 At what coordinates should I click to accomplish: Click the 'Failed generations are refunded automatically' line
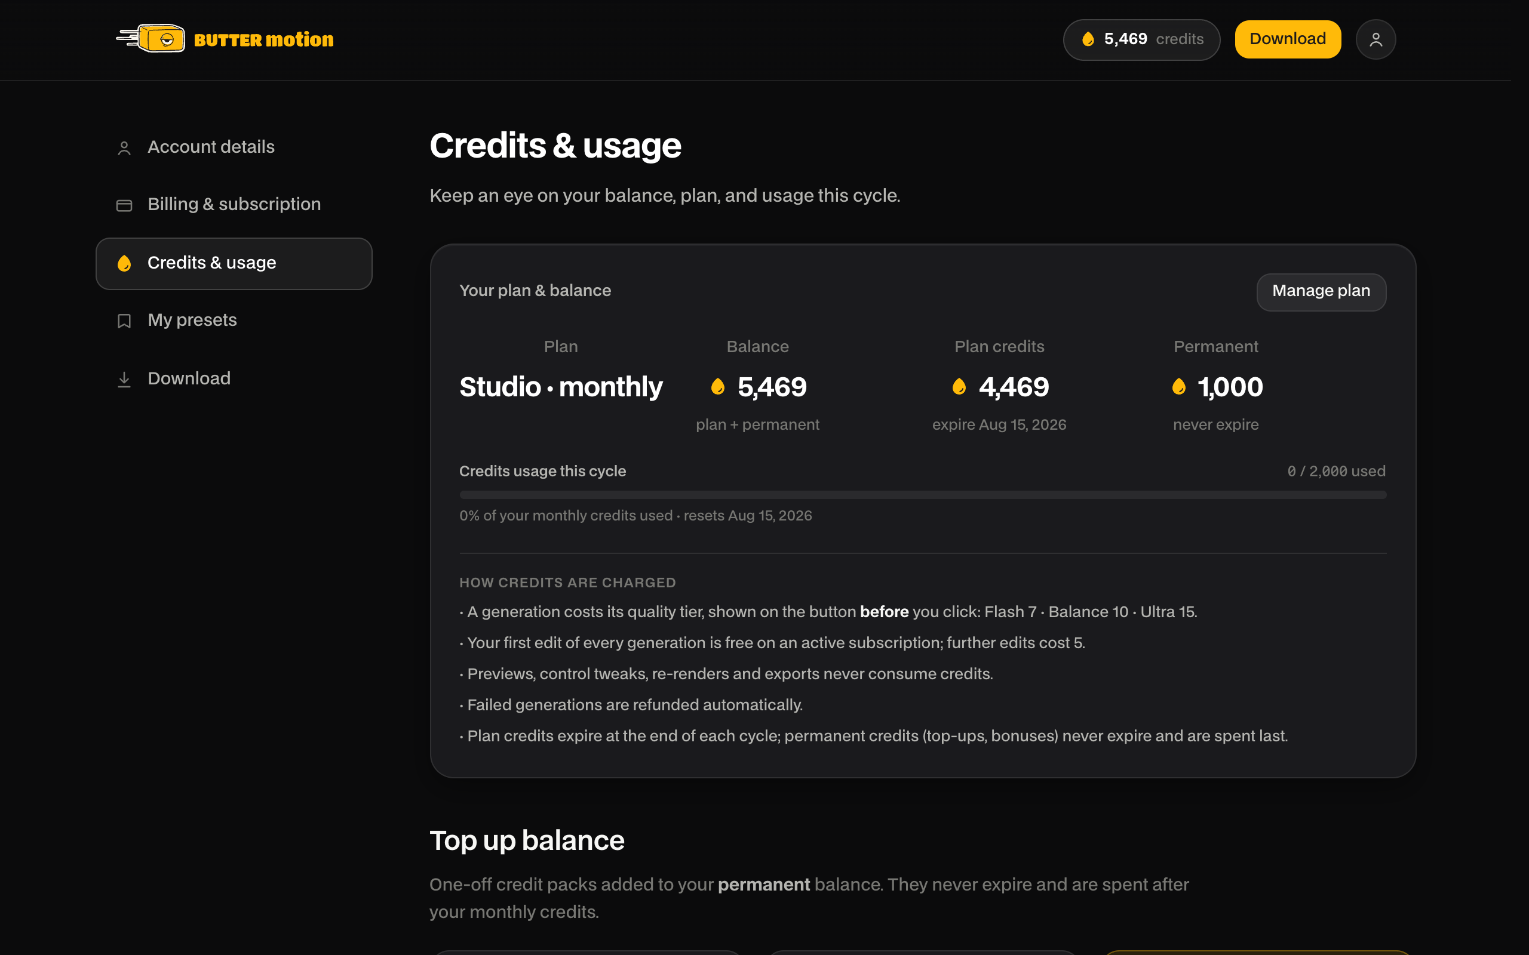click(x=631, y=705)
